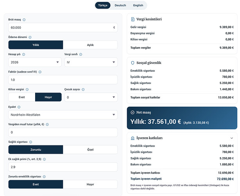This screenshot has width=240, height=196.
Task: Click Sosyal güvenlik İşsizlik sigortası label
Action: [x=141, y=77]
